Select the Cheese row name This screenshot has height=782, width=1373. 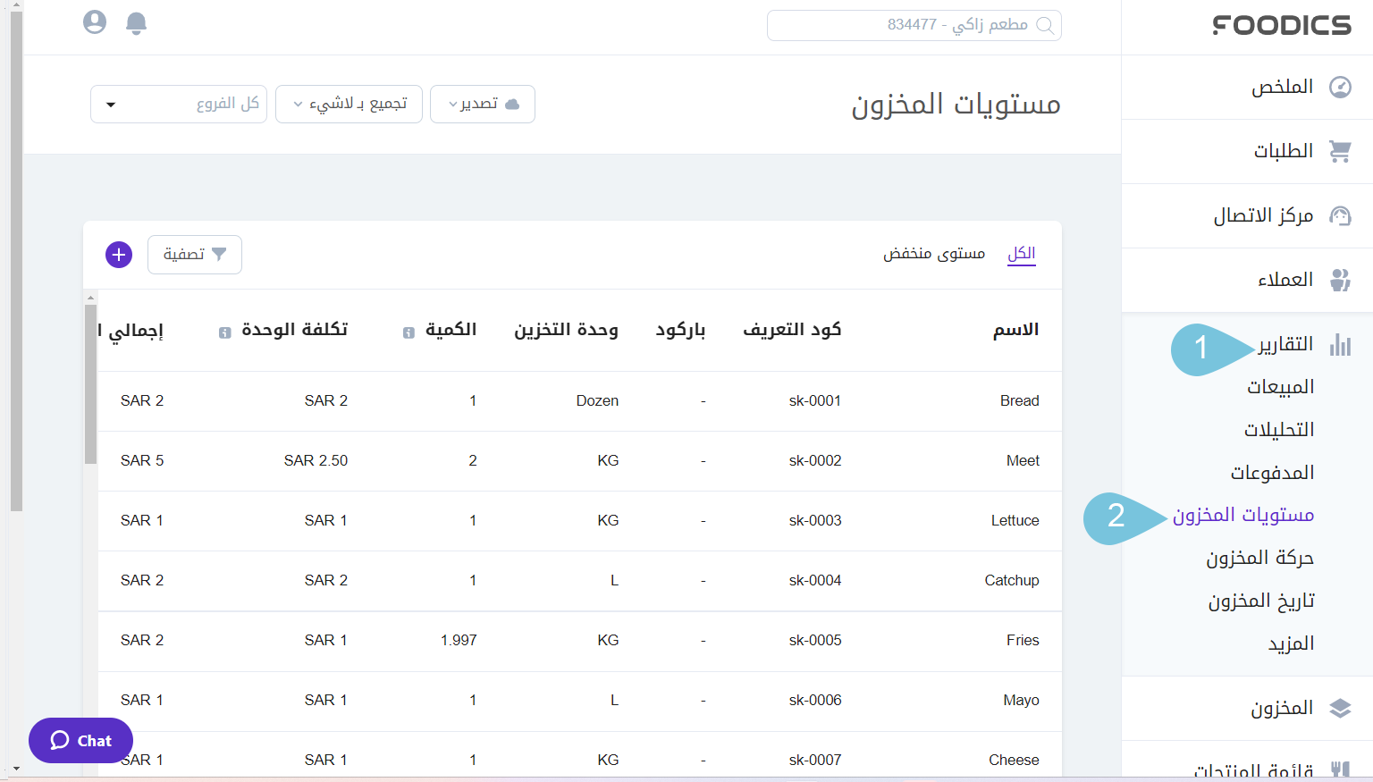pyautogui.click(x=1014, y=760)
